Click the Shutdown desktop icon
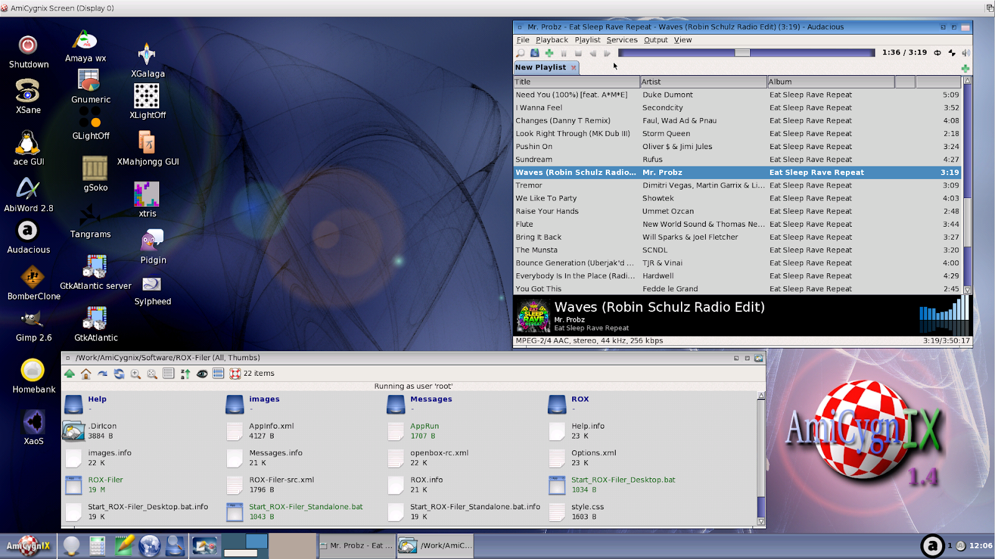The width and height of the screenshot is (995, 559). click(x=28, y=52)
